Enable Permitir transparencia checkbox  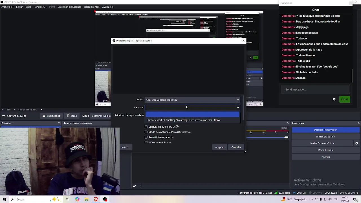click(146, 137)
